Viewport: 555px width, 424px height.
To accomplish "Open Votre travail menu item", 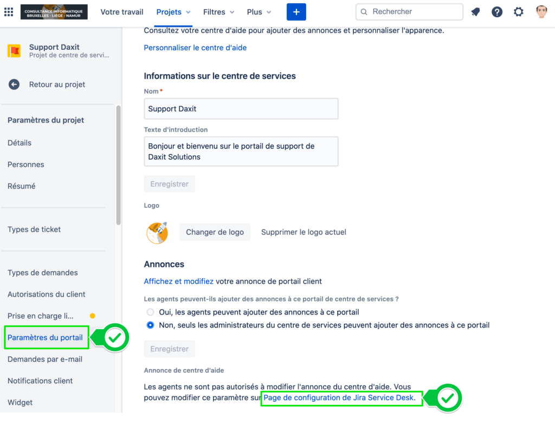I will pos(122,12).
